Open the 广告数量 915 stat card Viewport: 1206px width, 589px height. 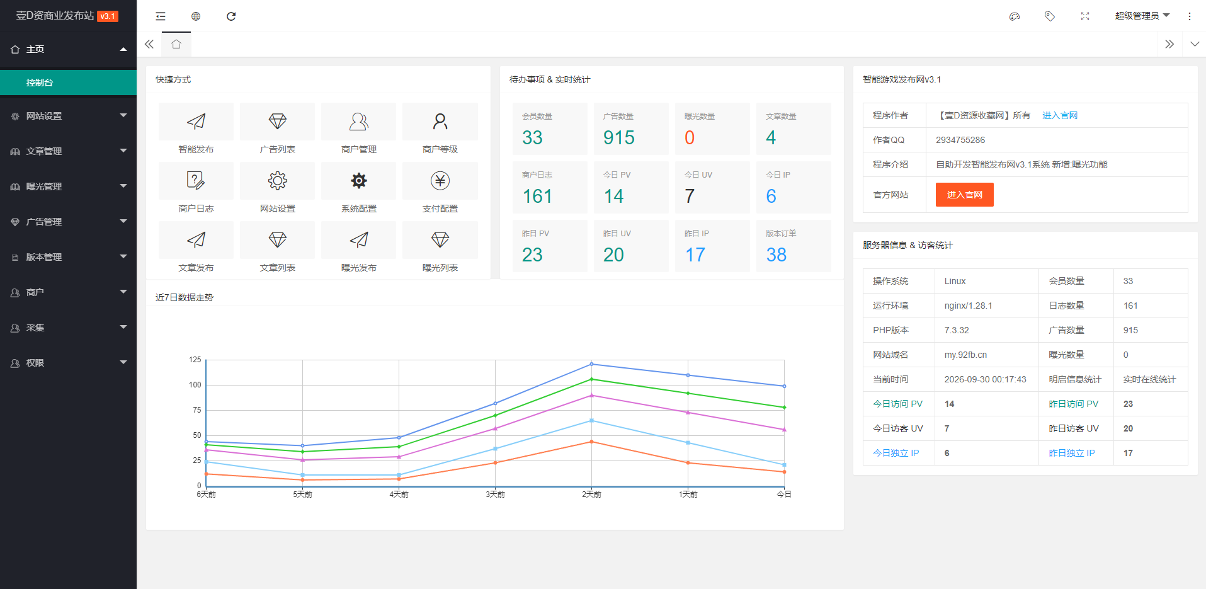pos(631,129)
